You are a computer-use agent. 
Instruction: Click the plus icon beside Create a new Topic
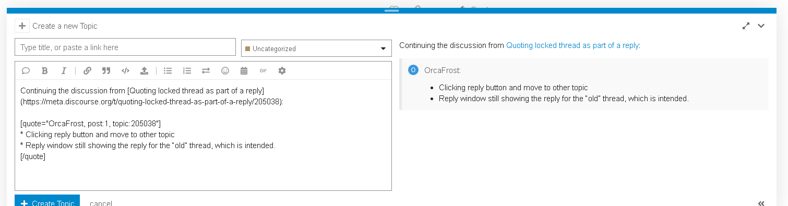pyautogui.click(x=22, y=26)
